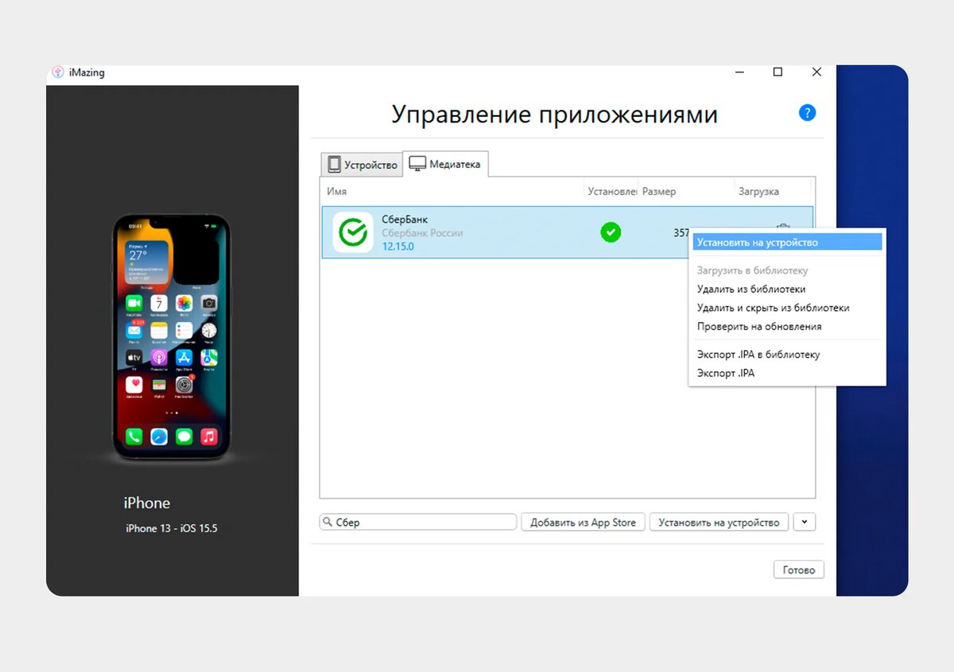954x672 pixels.
Task: Click the iPhone device preview image
Action: (171, 337)
